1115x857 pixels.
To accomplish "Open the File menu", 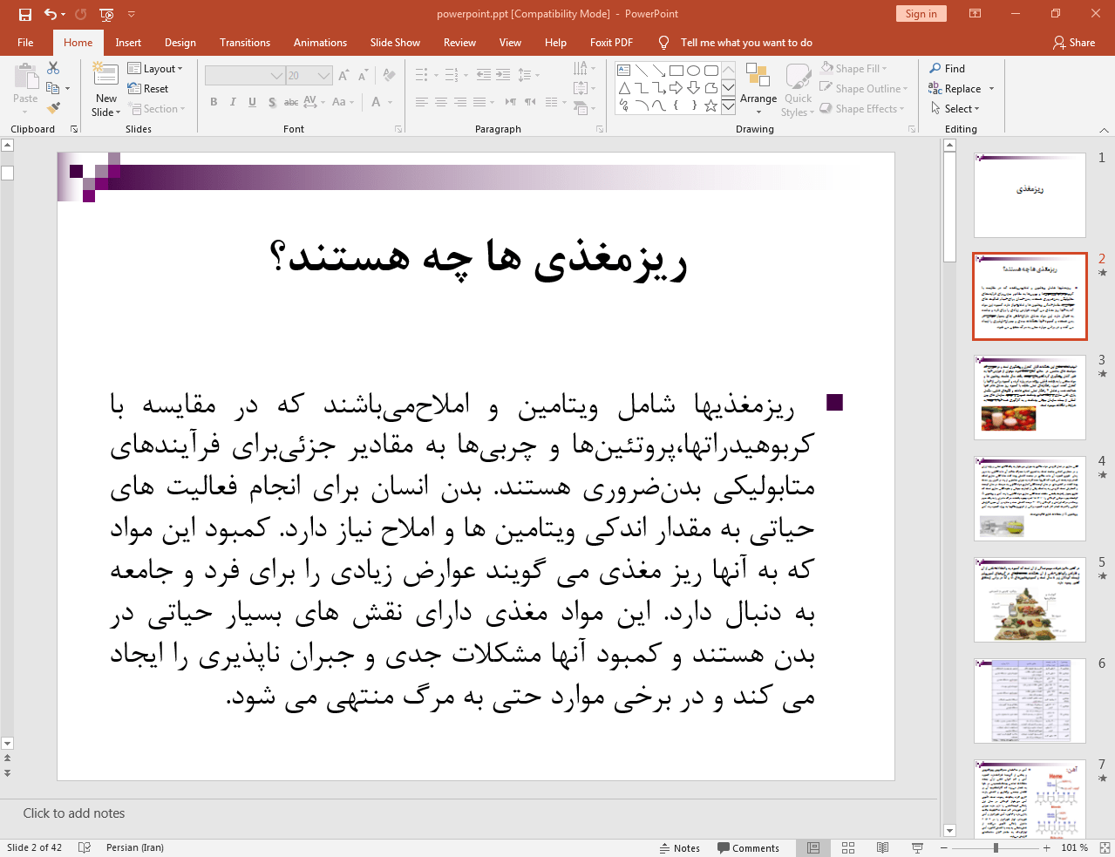I will pyautogui.click(x=25, y=43).
